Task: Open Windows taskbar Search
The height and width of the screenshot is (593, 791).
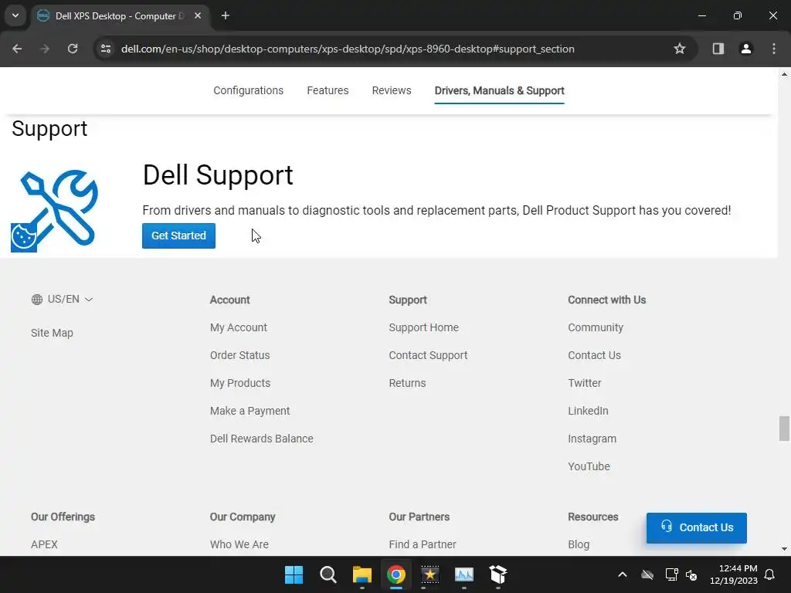Action: coord(328,574)
